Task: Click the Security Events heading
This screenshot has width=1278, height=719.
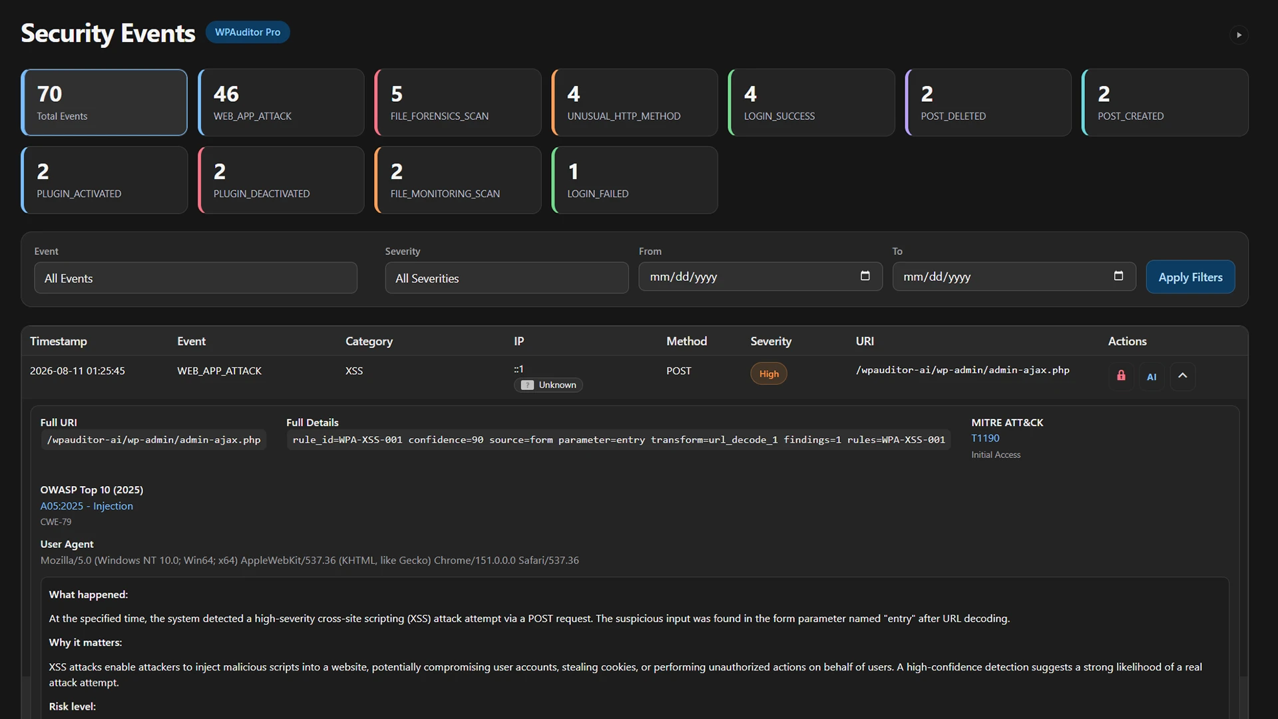Action: click(108, 33)
